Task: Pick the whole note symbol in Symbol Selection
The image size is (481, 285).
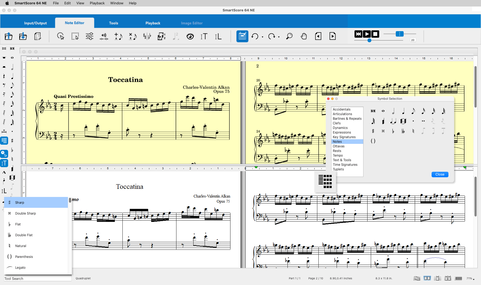Action: coord(383,111)
